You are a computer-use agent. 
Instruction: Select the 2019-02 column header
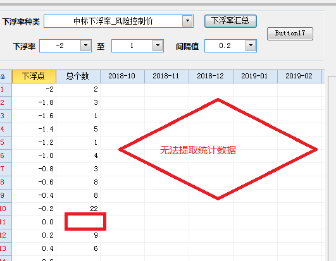click(299, 76)
